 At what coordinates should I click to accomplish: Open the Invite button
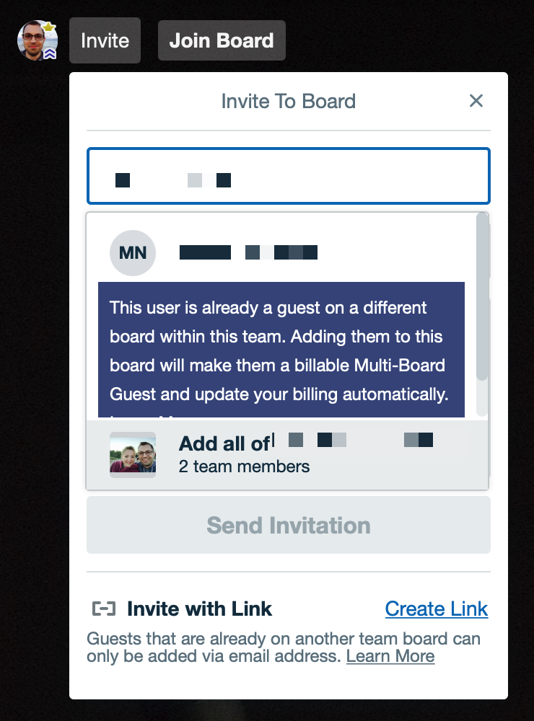tap(105, 40)
